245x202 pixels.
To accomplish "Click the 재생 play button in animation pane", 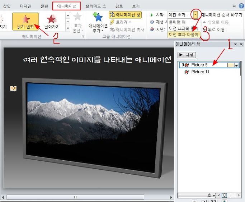I will click(187, 55).
